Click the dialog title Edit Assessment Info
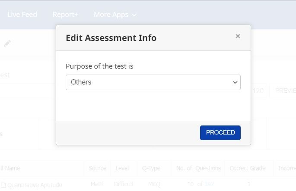The image size is (296, 191). 111,38
